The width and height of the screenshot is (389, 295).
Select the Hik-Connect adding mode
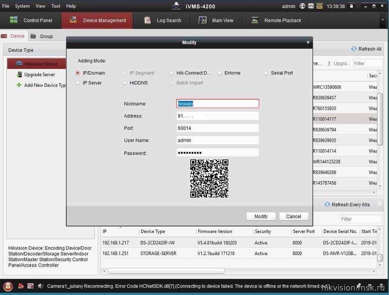click(x=171, y=73)
